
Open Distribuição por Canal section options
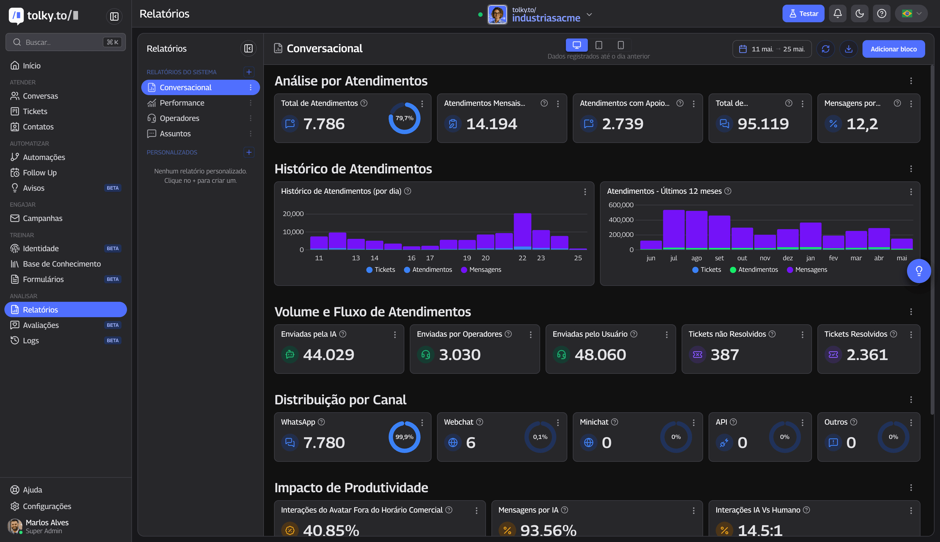pyautogui.click(x=911, y=400)
